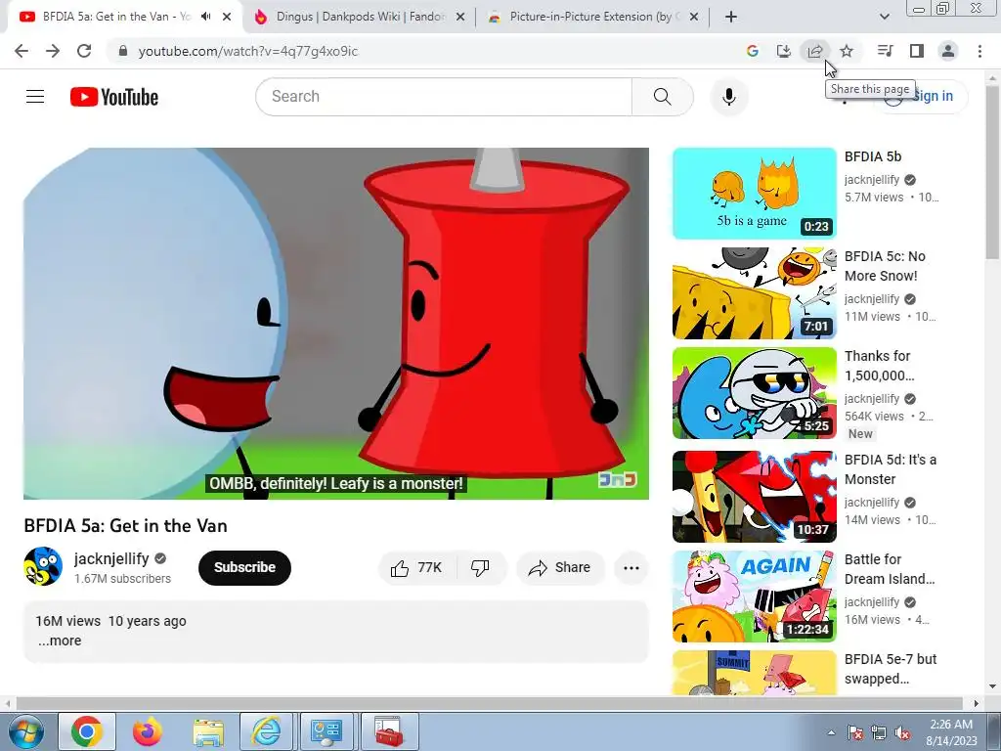Dislike the video with thumbs down

pyautogui.click(x=481, y=568)
